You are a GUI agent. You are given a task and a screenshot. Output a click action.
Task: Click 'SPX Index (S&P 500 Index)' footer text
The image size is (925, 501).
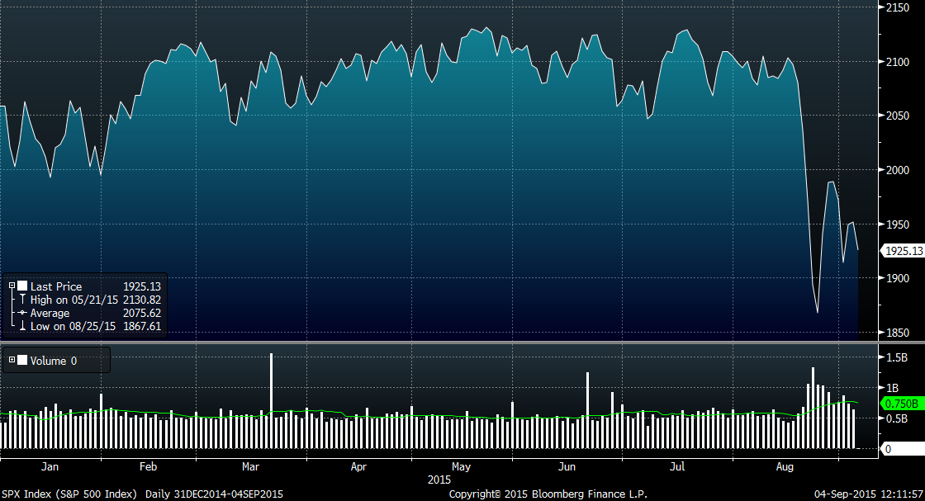(x=69, y=494)
